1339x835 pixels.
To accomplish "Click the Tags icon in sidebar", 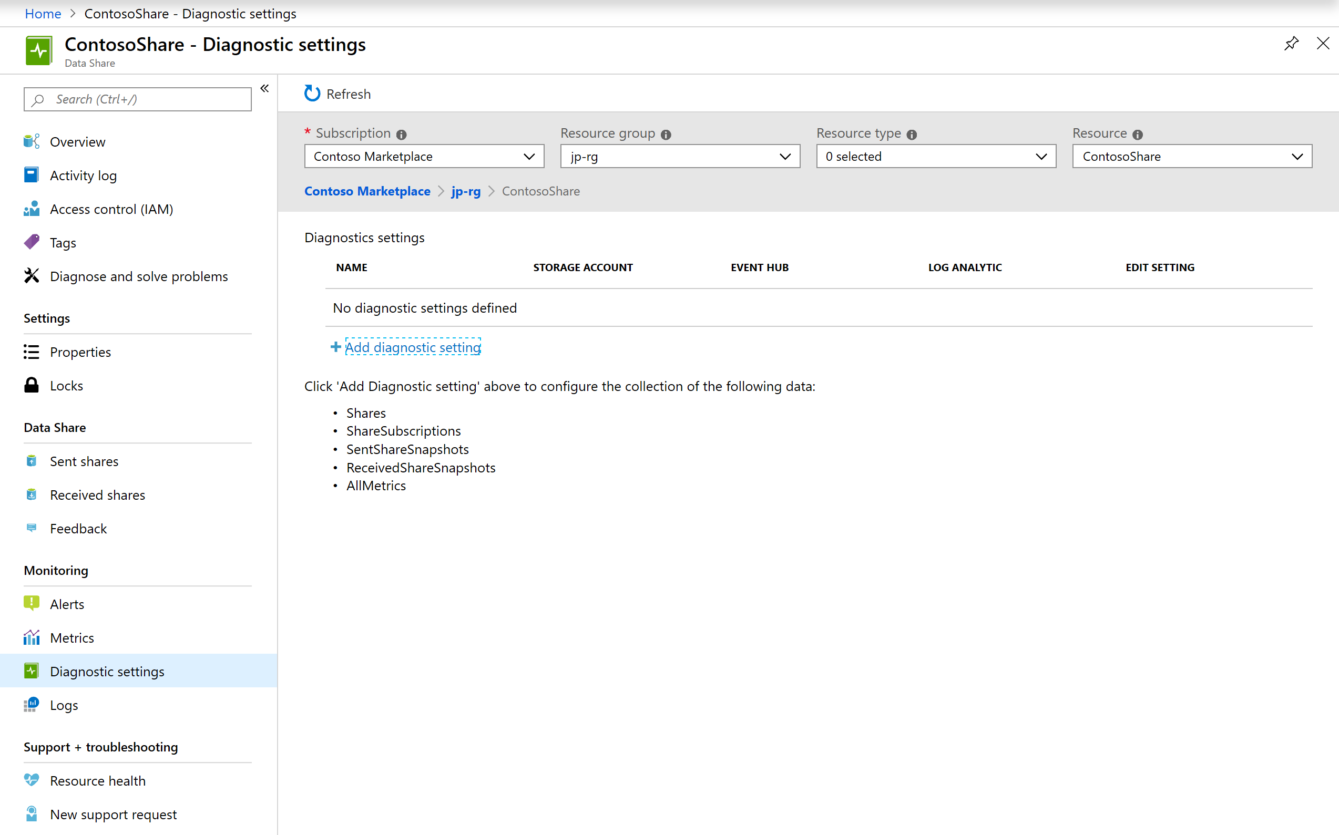I will pyautogui.click(x=32, y=242).
